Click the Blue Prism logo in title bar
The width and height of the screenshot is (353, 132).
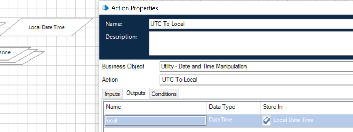point(106,8)
